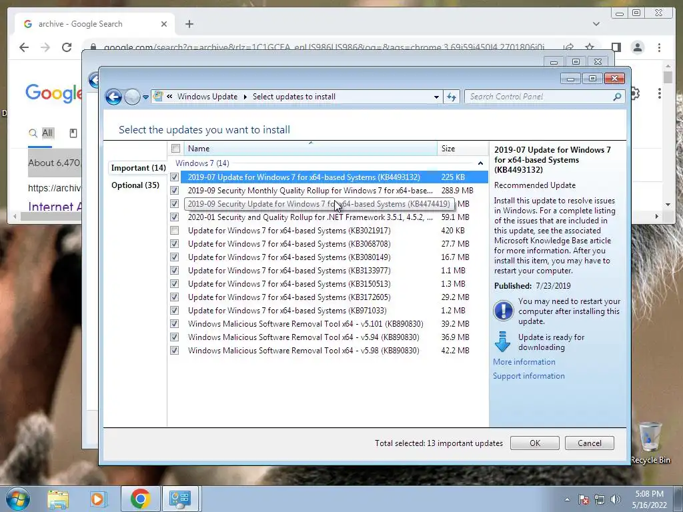The height and width of the screenshot is (512, 683).
Task: Reload the page in Chrome
Action: tap(66, 47)
